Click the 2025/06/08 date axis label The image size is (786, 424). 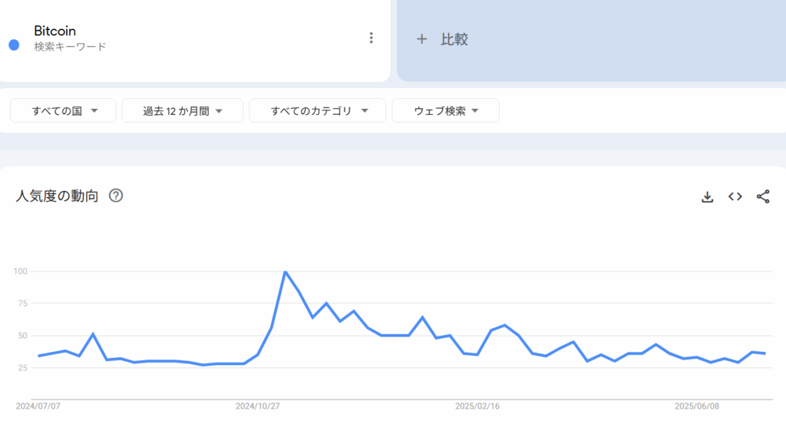click(x=697, y=406)
